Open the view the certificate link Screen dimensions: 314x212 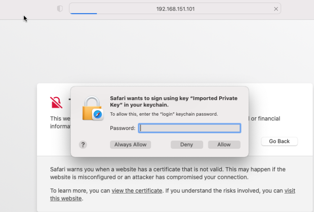137,191
